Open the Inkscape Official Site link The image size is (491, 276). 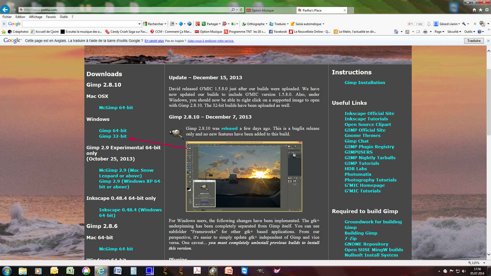coord(369,113)
